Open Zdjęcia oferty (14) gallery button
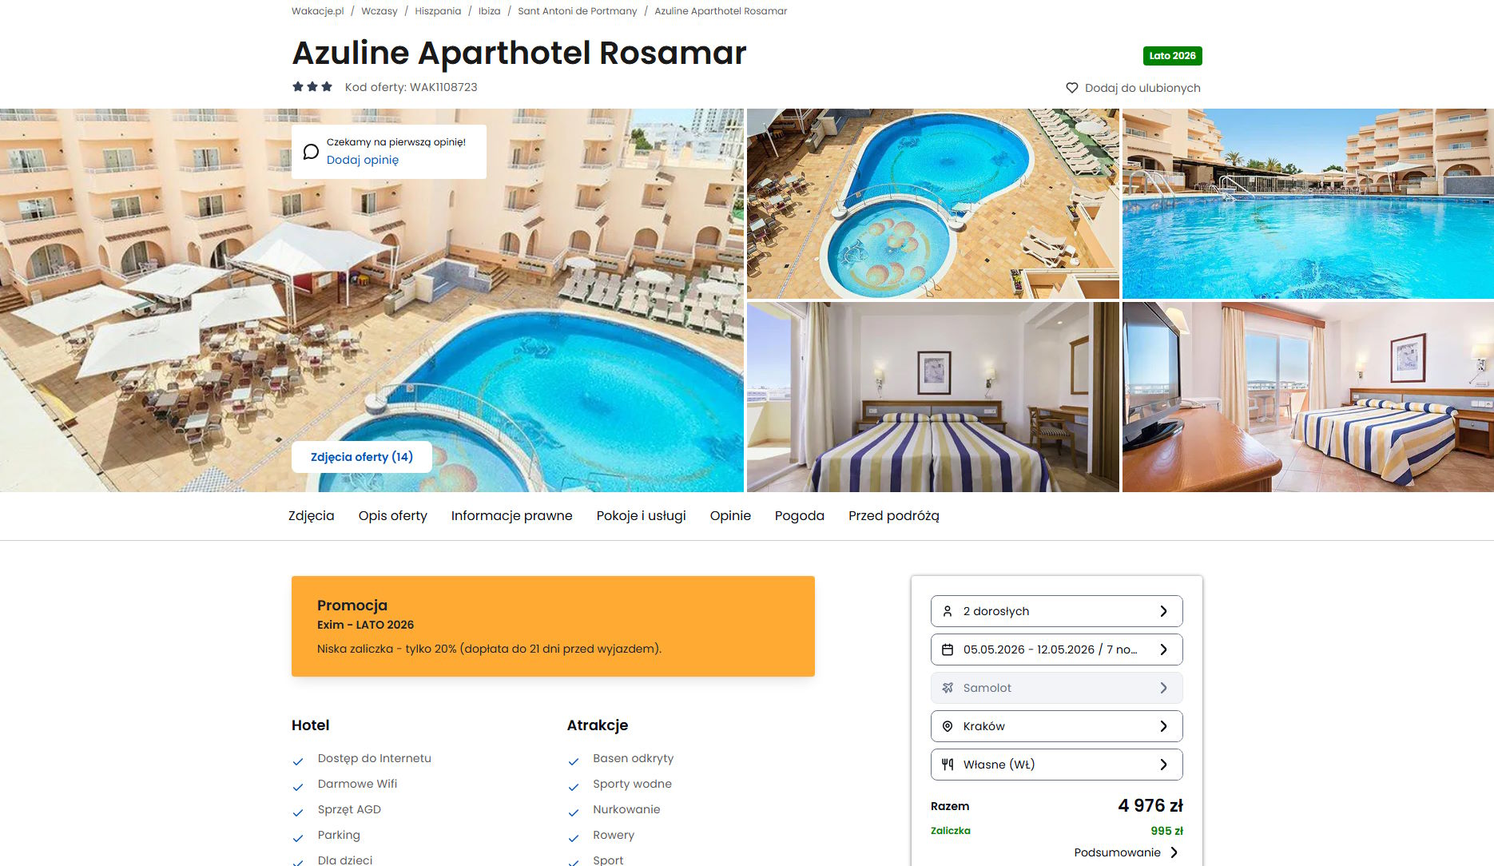1494x866 pixels. point(362,457)
